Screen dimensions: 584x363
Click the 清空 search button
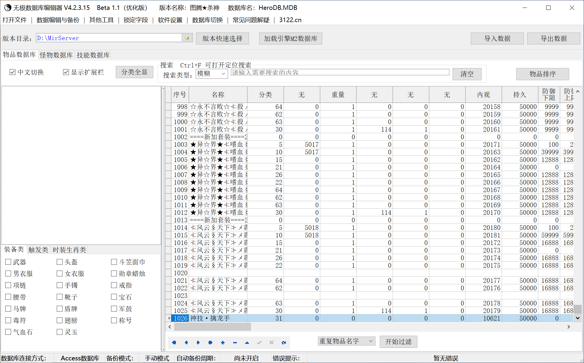click(467, 74)
